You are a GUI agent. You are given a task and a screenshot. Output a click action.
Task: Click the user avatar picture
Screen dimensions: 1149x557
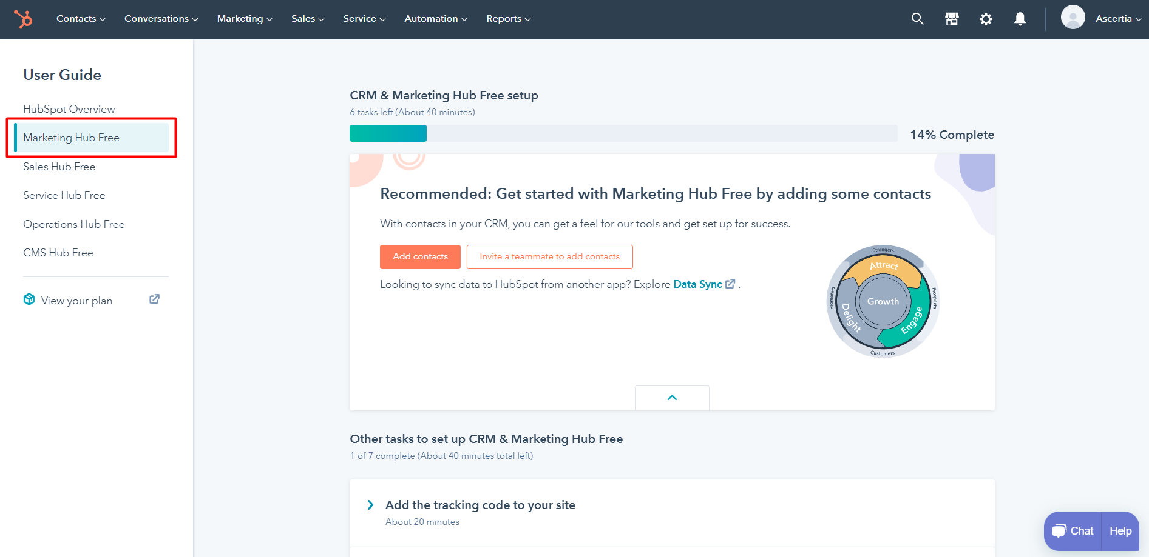coord(1073,17)
